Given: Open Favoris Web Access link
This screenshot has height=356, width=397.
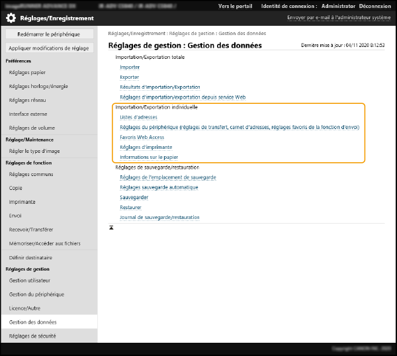Looking at the screenshot, I should (x=142, y=137).
